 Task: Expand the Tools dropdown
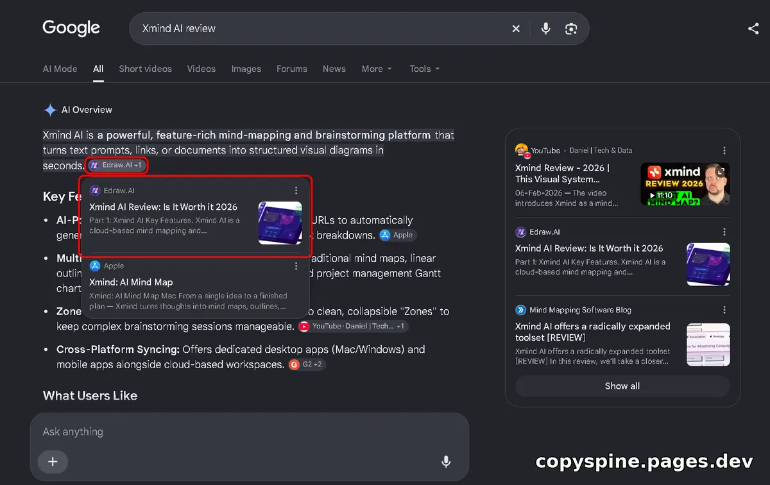pos(425,69)
